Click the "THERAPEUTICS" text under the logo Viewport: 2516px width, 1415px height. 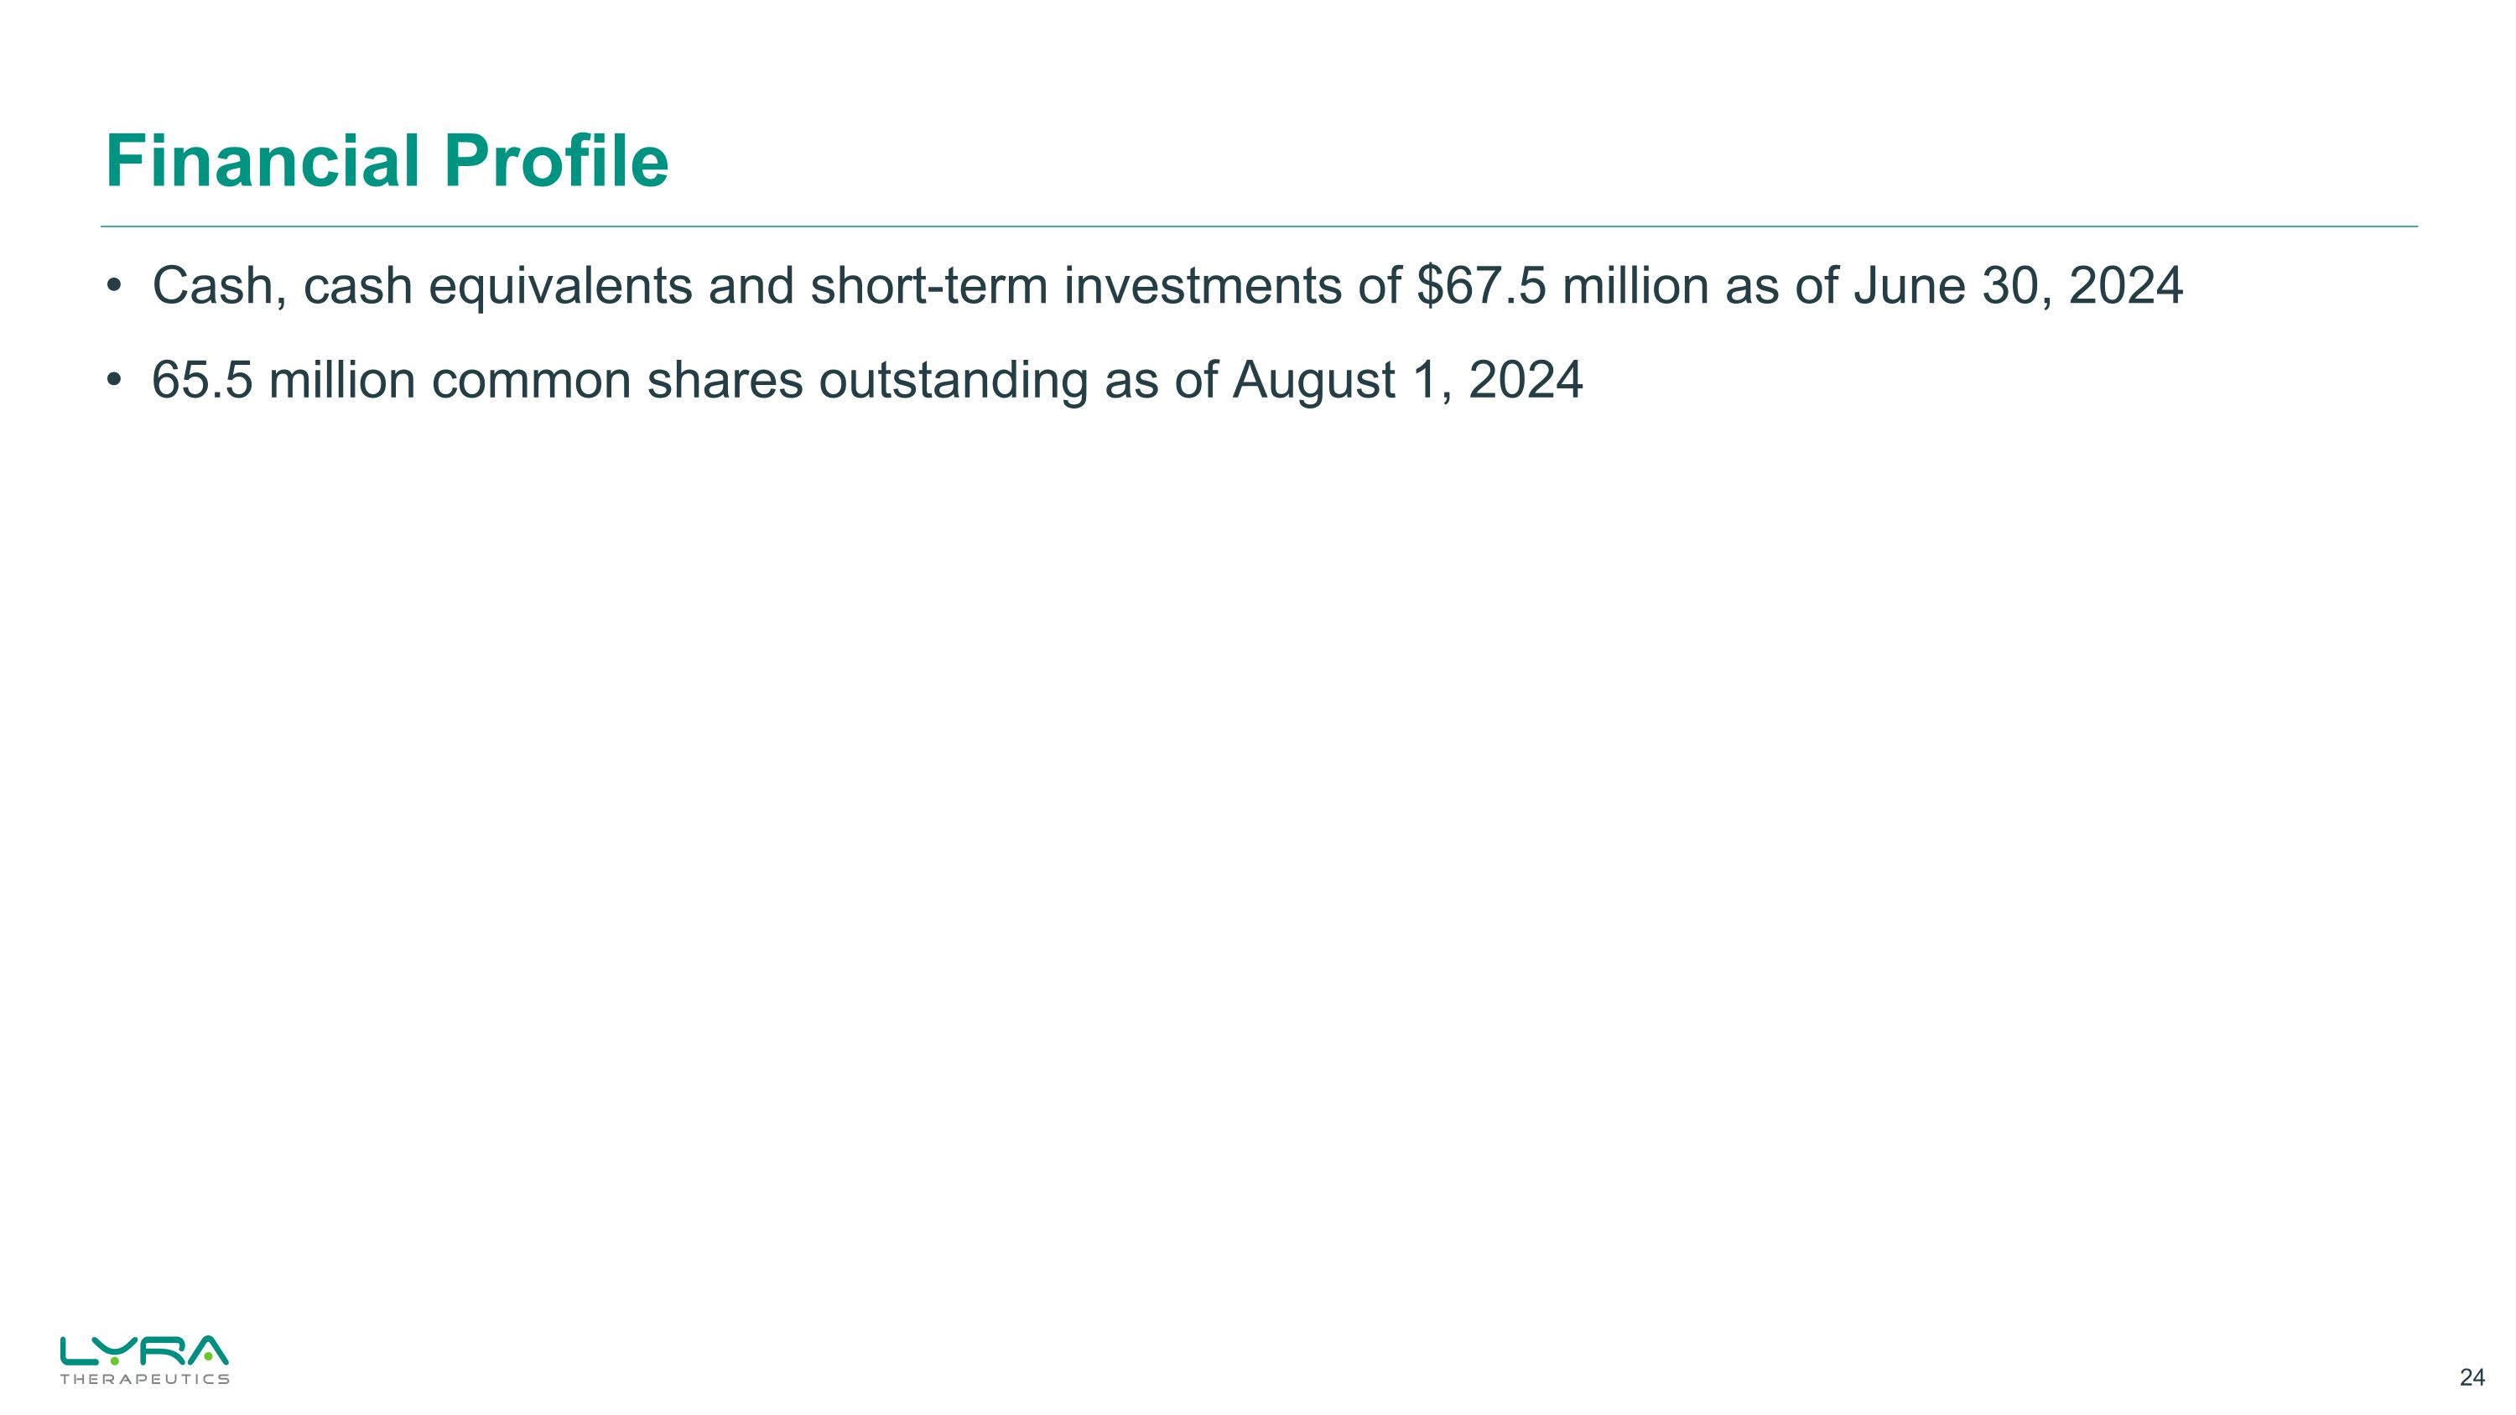pos(144,1379)
